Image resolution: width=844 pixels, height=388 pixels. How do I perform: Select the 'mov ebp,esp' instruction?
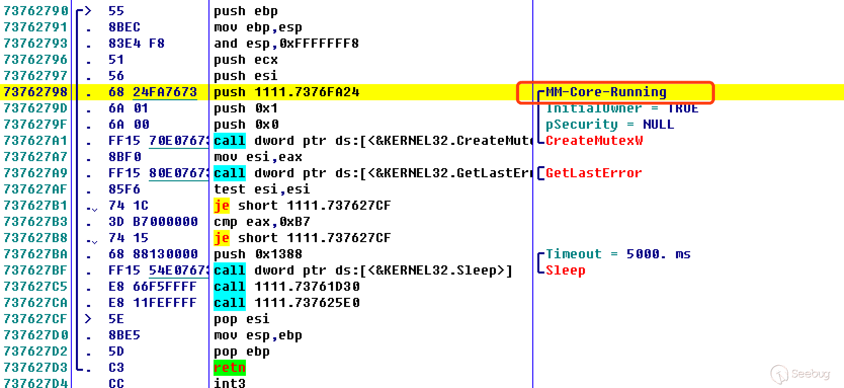(258, 27)
